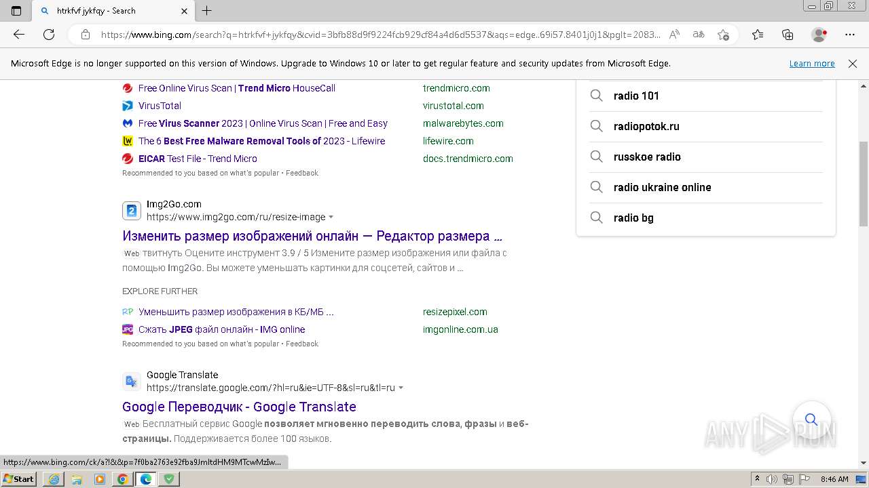Select related search radiopotok.ru

[x=706, y=126]
